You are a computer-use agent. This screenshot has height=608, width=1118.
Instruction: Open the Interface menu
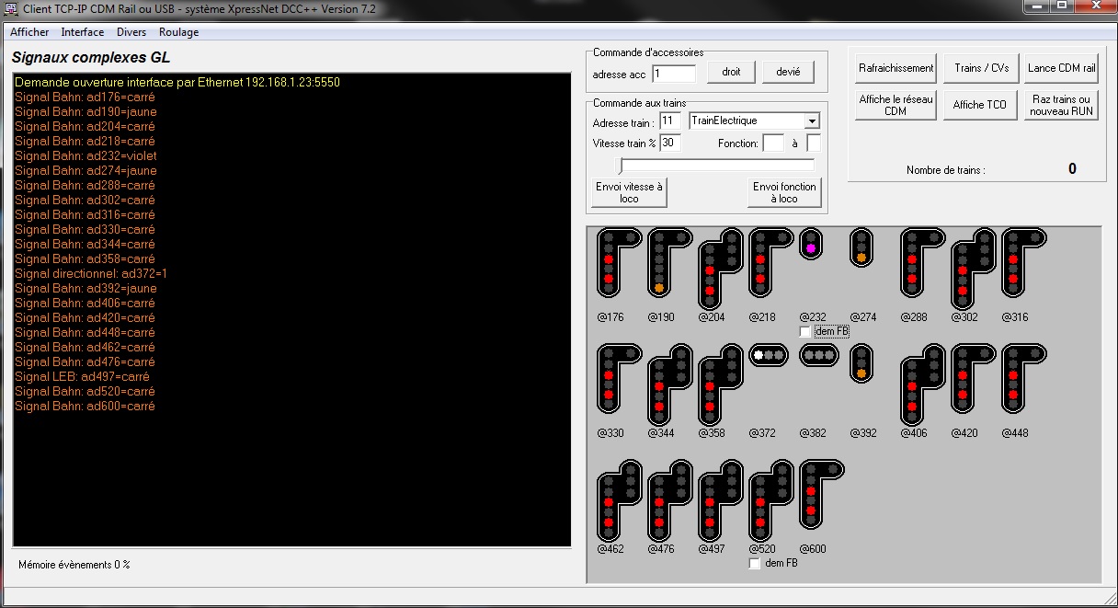(83, 32)
